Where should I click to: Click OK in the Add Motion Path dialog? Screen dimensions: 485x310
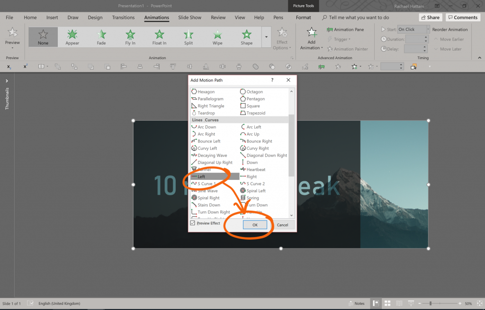point(255,224)
